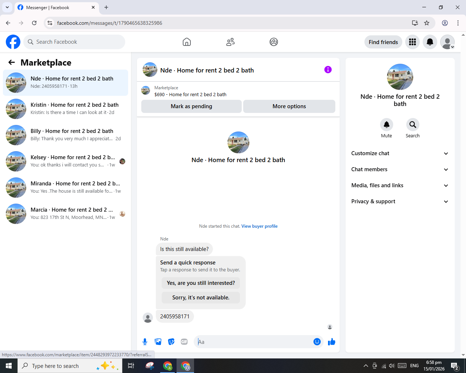Close the Messenger browser tab
466x373 pixels.
(93, 7)
